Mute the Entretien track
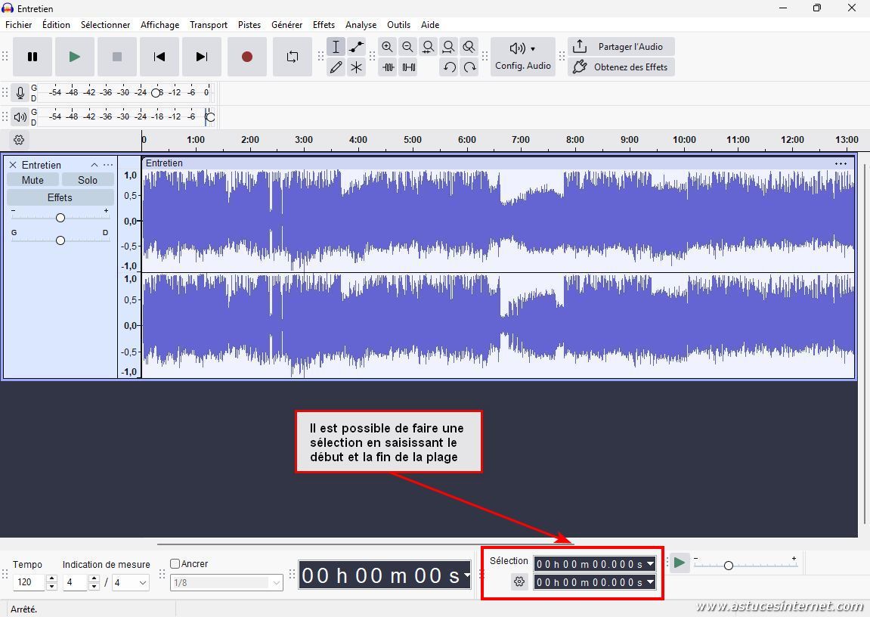The image size is (870, 617). (33, 180)
